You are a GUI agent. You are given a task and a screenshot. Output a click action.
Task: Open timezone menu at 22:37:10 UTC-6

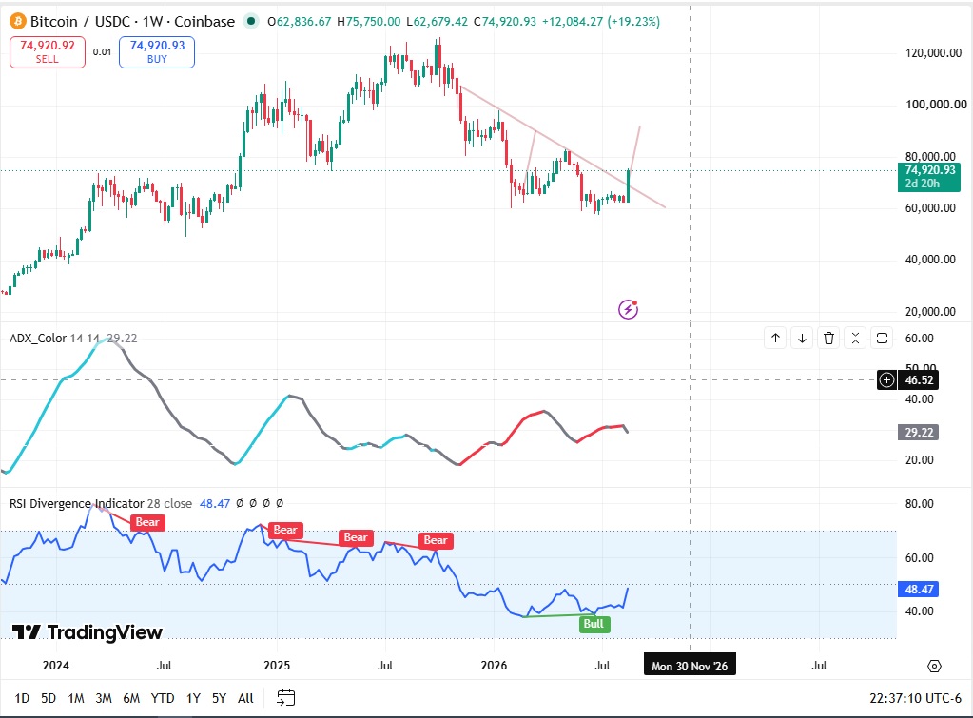[x=915, y=698]
